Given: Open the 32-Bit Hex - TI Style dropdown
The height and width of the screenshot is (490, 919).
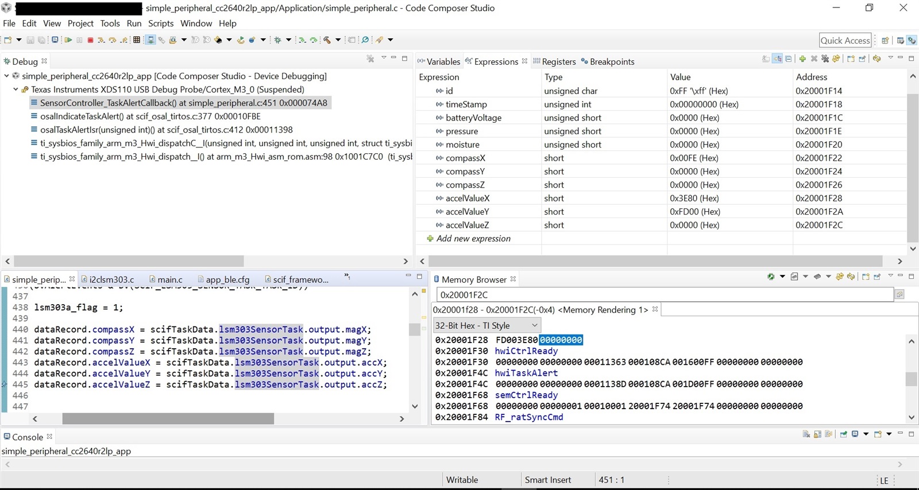Looking at the screenshot, I should tap(486, 325).
